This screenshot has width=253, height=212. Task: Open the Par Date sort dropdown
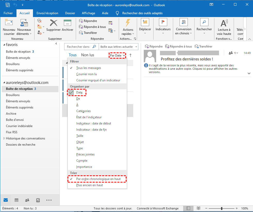[117, 55]
